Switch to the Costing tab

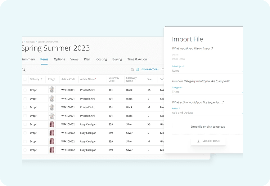click(x=101, y=59)
